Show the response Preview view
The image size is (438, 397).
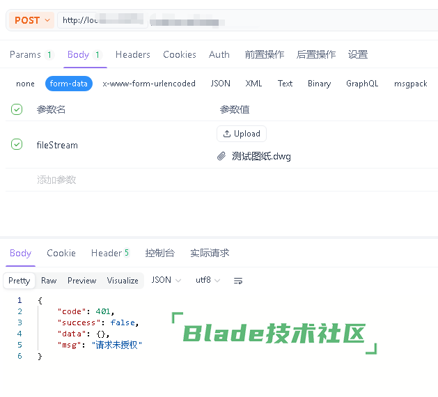click(81, 281)
